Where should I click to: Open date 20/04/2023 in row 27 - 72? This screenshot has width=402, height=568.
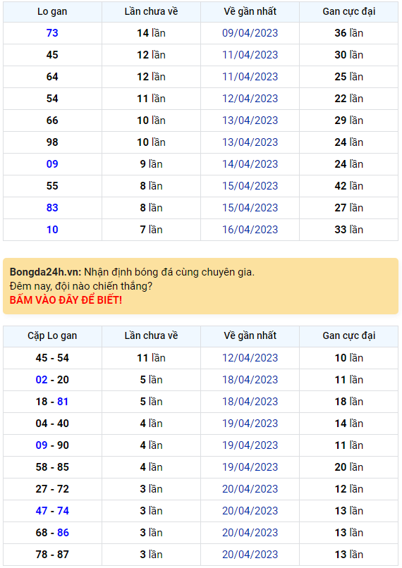(250, 489)
